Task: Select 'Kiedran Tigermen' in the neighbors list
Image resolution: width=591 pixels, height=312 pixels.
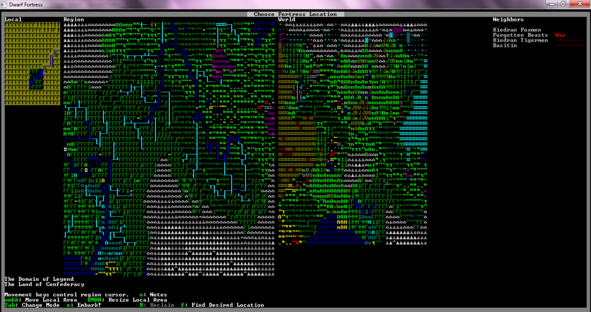Action: point(520,40)
